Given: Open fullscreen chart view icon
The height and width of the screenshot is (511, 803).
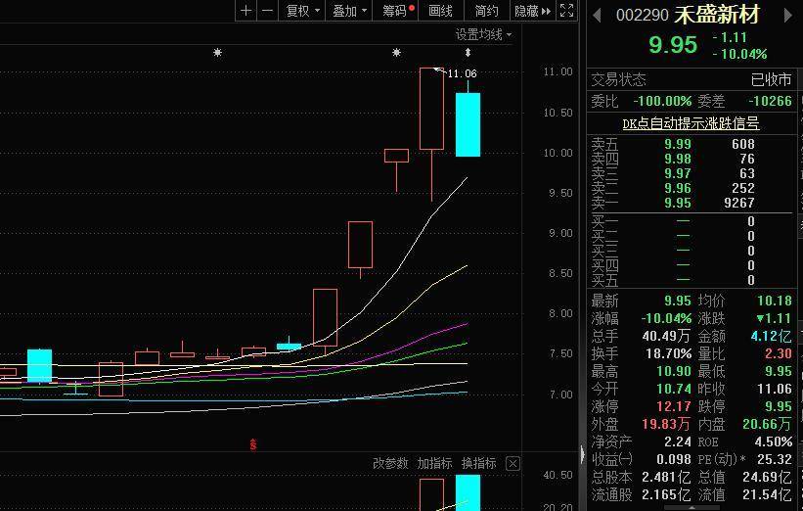Looking at the screenshot, I should point(567,11).
